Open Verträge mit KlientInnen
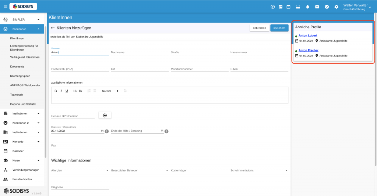This screenshot has height=196, width=377. 25,57
